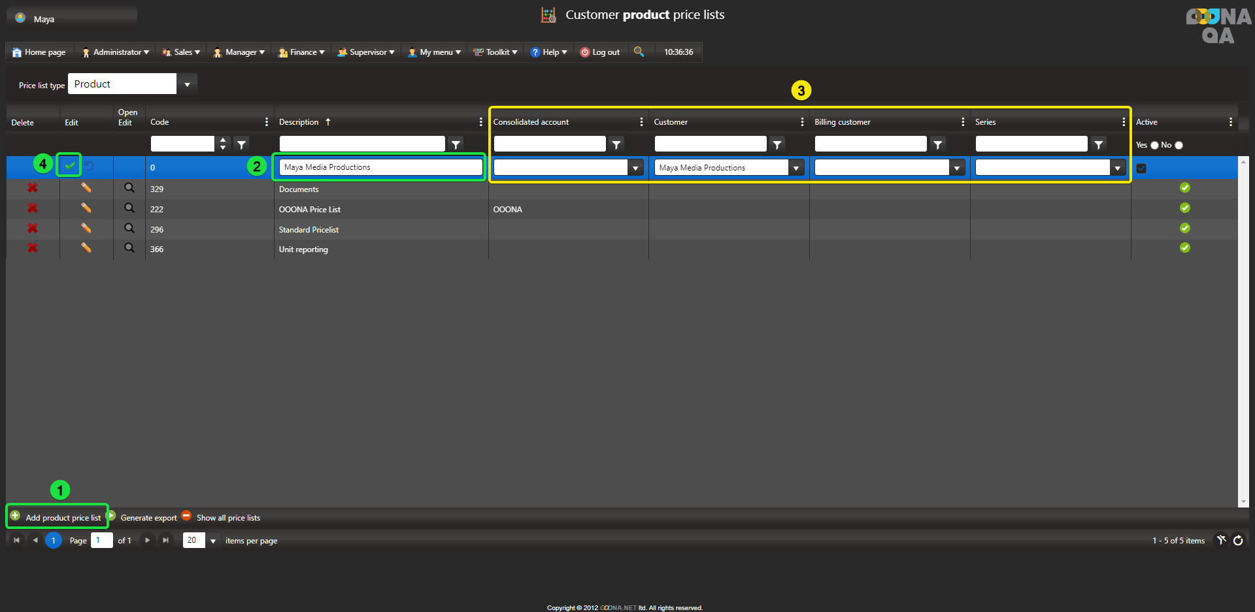
Task: Open the Customer dropdown in the new row
Action: tap(795, 168)
